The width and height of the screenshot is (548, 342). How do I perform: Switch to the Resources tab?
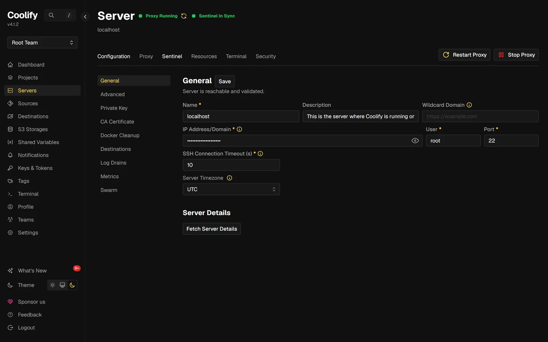click(204, 56)
